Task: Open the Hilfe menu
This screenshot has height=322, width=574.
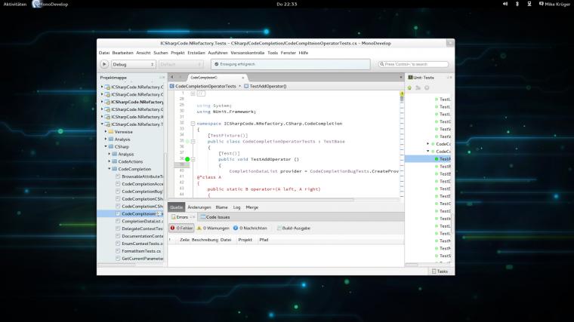Action: point(304,53)
